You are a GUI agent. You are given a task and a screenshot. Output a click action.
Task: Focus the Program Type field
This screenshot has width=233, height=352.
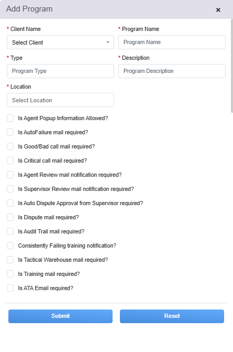tap(61, 71)
